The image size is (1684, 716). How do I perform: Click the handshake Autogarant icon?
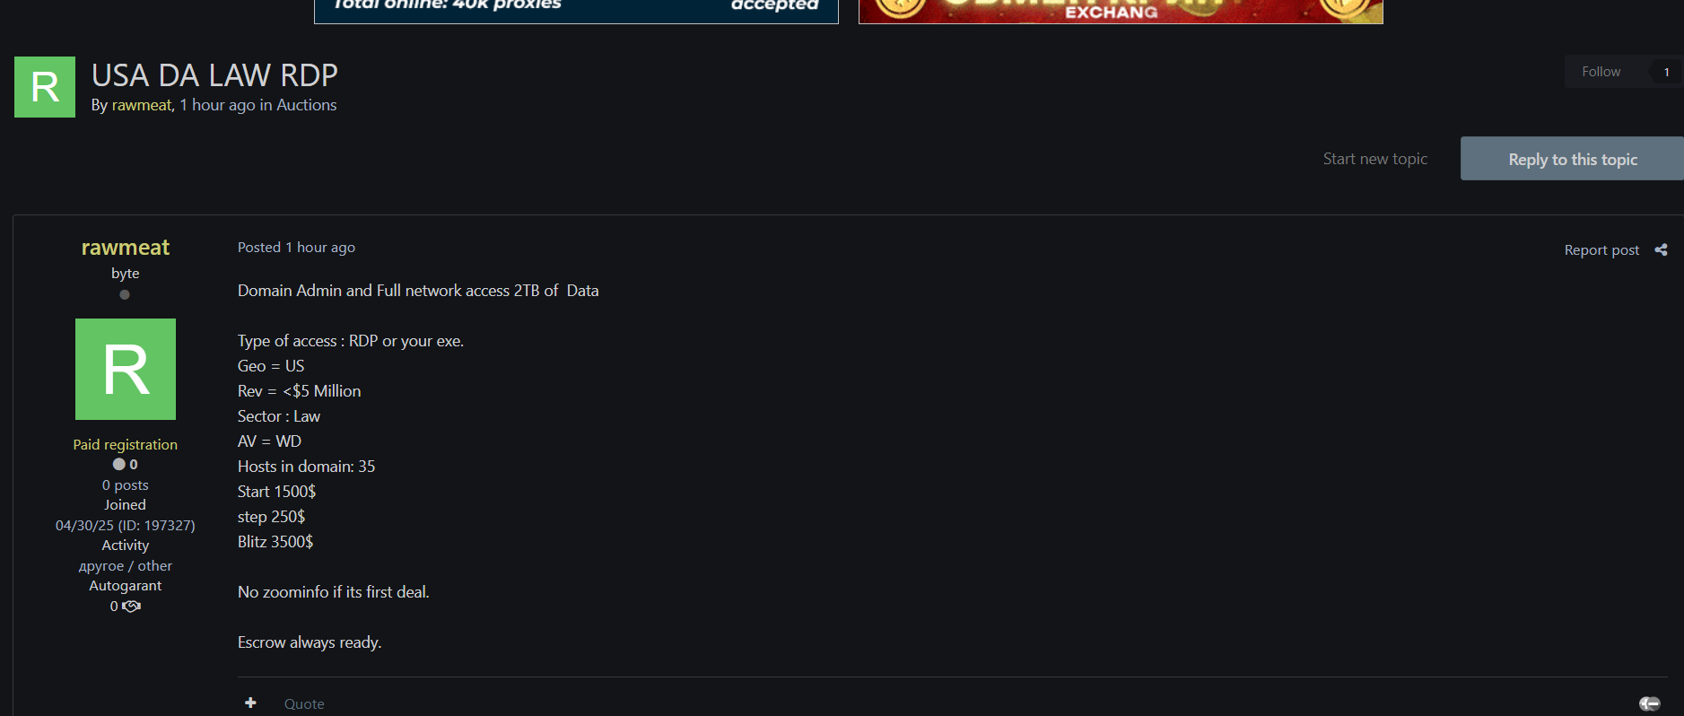coord(132,607)
